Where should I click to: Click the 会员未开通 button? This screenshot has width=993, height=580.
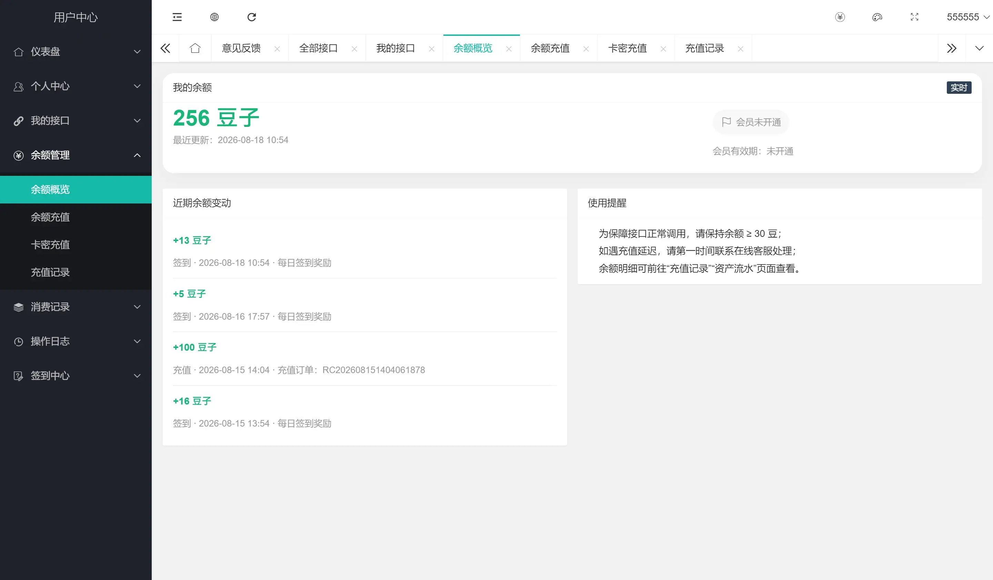[x=751, y=122]
